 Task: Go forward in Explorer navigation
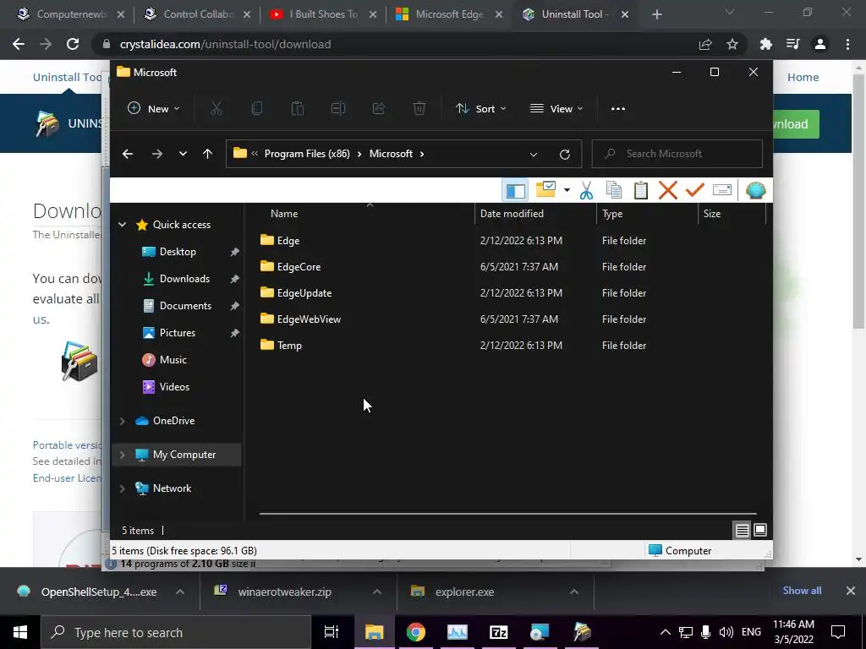(x=156, y=154)
